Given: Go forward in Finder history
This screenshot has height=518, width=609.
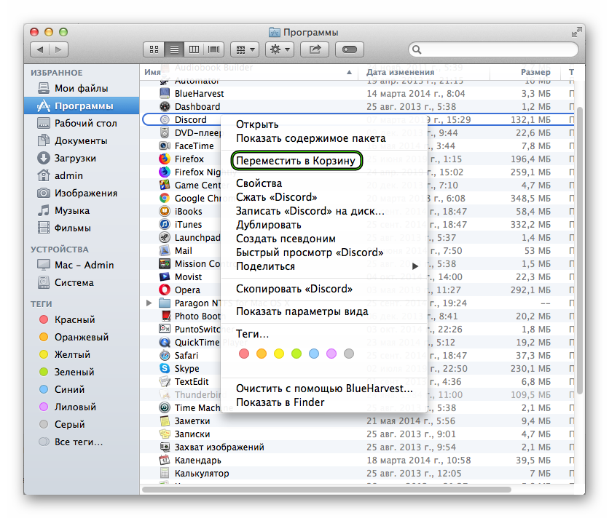Looking at the screenshot, I should click(59, 49).
